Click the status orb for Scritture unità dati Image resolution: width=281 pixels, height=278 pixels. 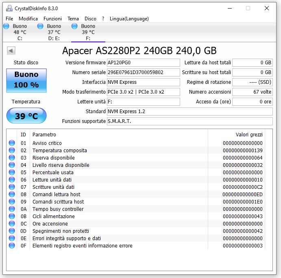[12, 187]
